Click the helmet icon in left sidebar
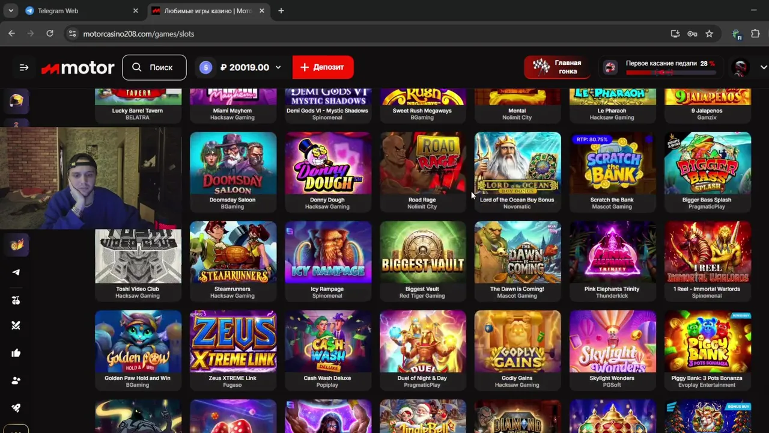This screenshot has width=769, height=433. coord(16,101)
